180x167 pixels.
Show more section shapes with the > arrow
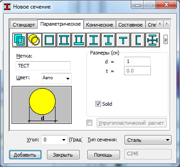[166, 40]
